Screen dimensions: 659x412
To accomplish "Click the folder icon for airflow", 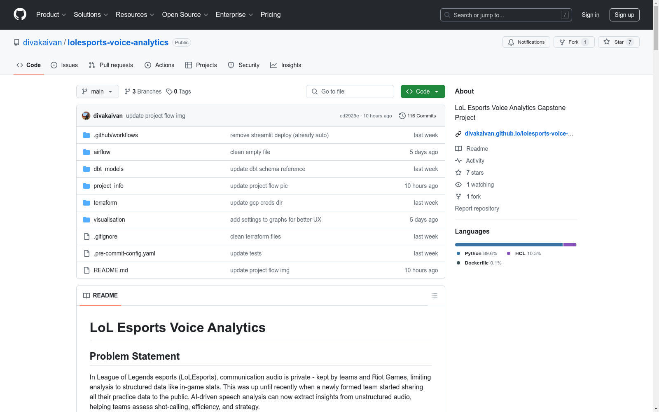I will (86, 152).
